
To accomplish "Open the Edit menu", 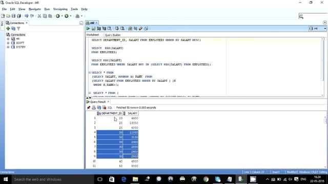I will [x=12, y=9].
